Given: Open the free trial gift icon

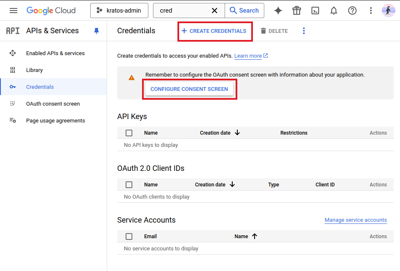Looking at the screenshot, I should pos(297,11).
